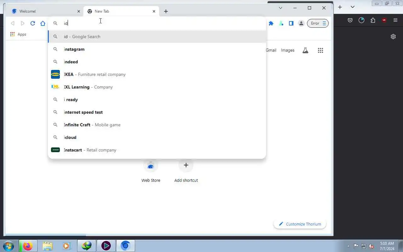Image resolution: width=403 pixels, height=252 pixels.
Task: Open the Error menu button
Action: [x=318, y=23]
